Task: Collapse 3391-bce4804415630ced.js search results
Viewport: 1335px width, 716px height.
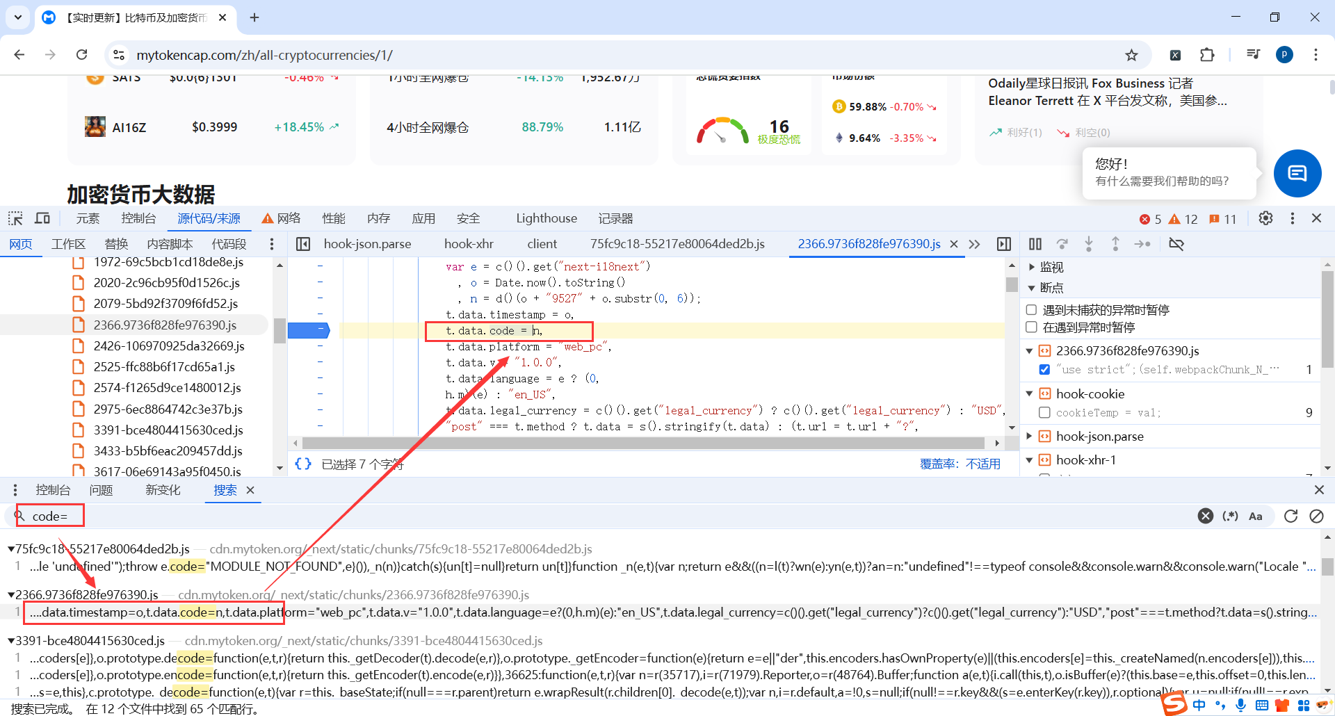Action: pyautogui.click(x=11, y=641)
